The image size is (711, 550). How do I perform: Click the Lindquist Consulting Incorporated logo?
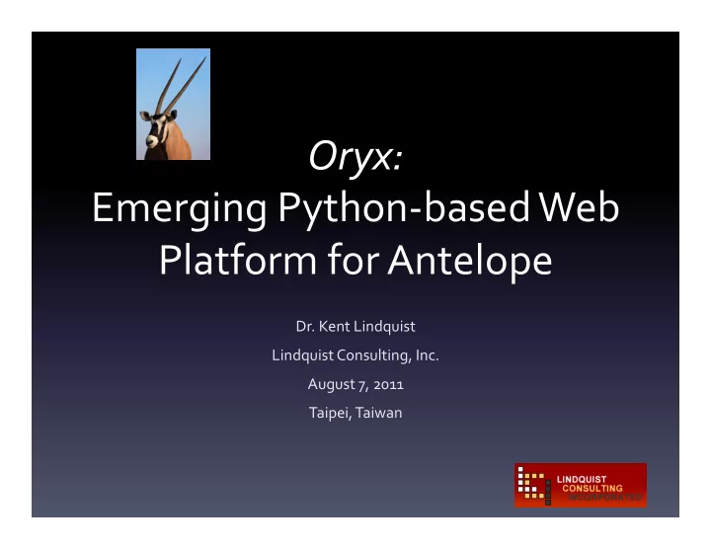click(581, 485)
